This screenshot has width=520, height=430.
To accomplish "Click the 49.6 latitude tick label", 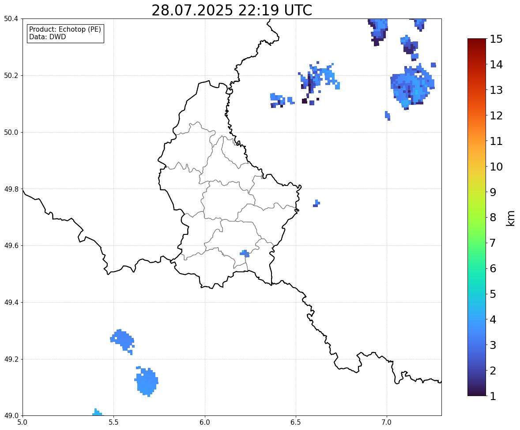I will (x=11, y=245).
